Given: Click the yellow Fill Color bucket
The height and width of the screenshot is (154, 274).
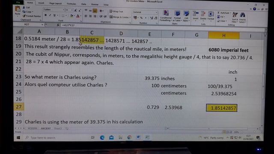Looking at the screenshot, I should click(71, 16).
